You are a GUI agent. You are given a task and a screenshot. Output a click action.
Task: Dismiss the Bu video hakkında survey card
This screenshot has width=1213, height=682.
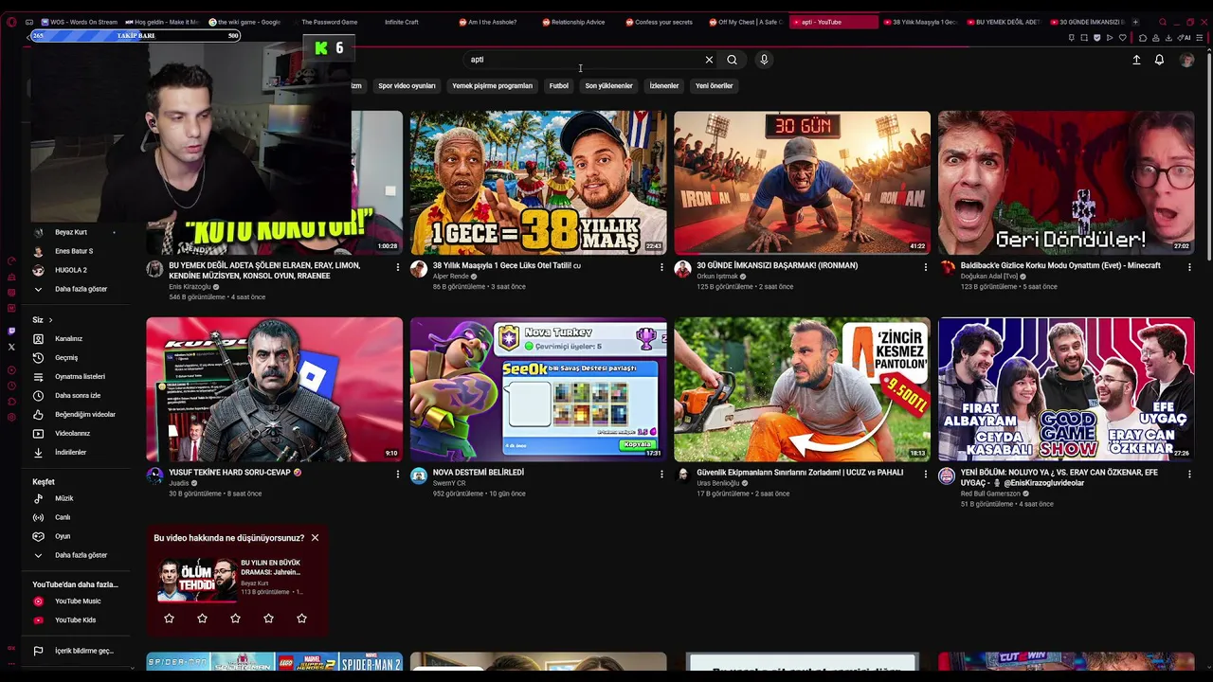(x=315, y=538)
